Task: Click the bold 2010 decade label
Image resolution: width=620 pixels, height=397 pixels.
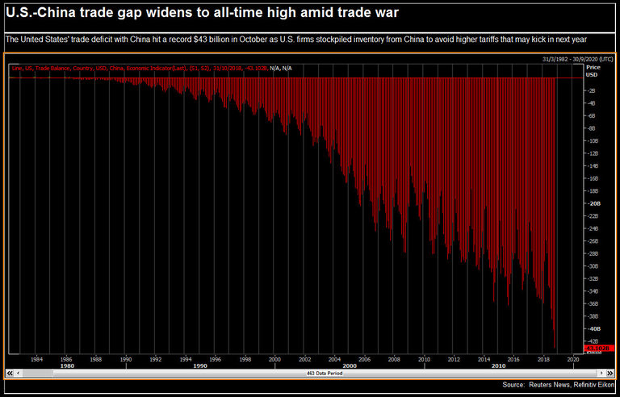Action: [499, 365]
